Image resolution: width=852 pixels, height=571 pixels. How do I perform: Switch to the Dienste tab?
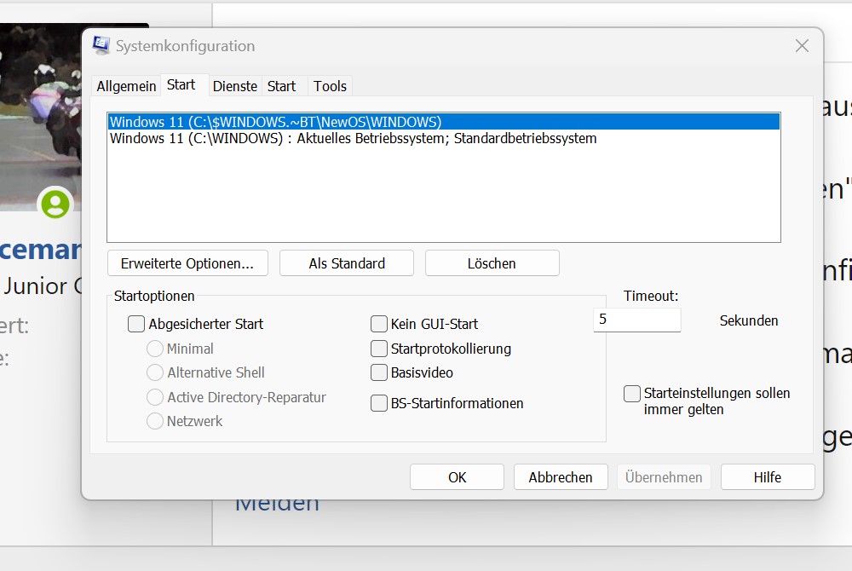[x=235, y=86]
